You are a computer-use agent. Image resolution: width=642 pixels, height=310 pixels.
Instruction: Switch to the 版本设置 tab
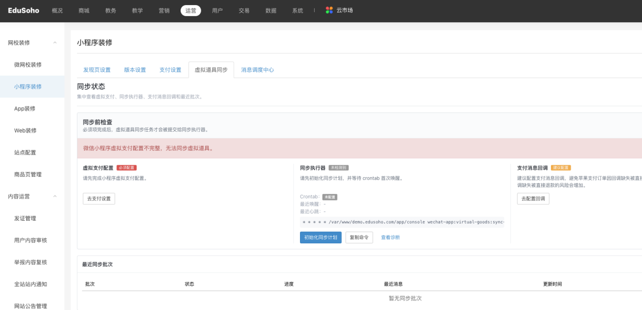(x=135, y=70)
